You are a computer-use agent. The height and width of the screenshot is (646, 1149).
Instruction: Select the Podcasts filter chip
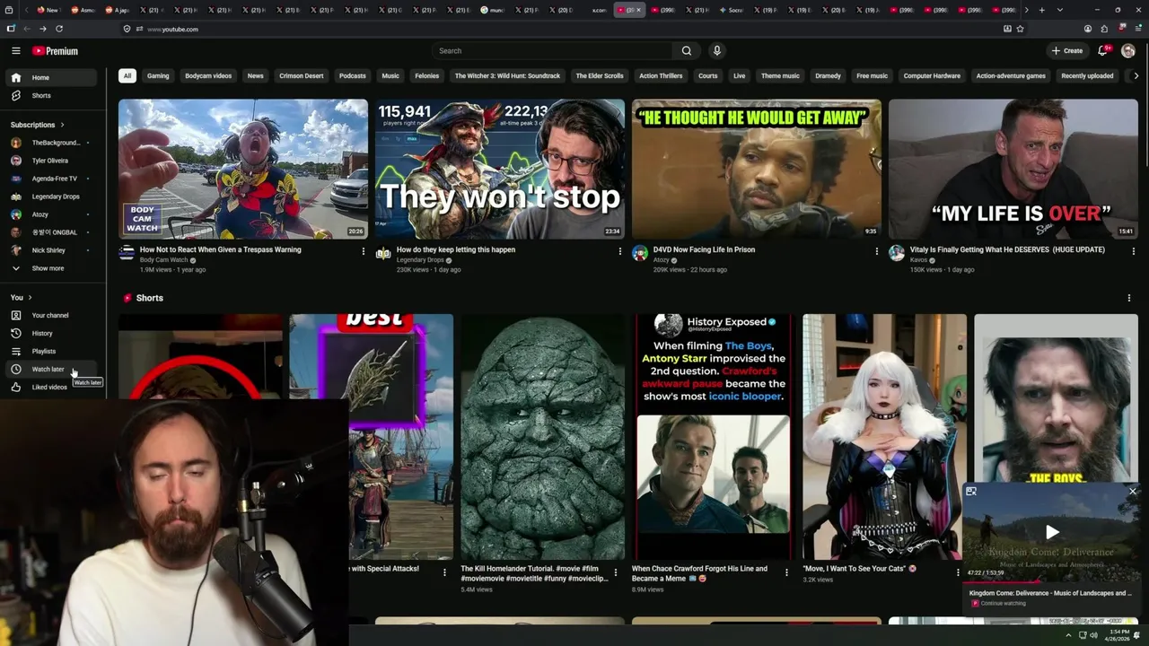tap(353, 76)
